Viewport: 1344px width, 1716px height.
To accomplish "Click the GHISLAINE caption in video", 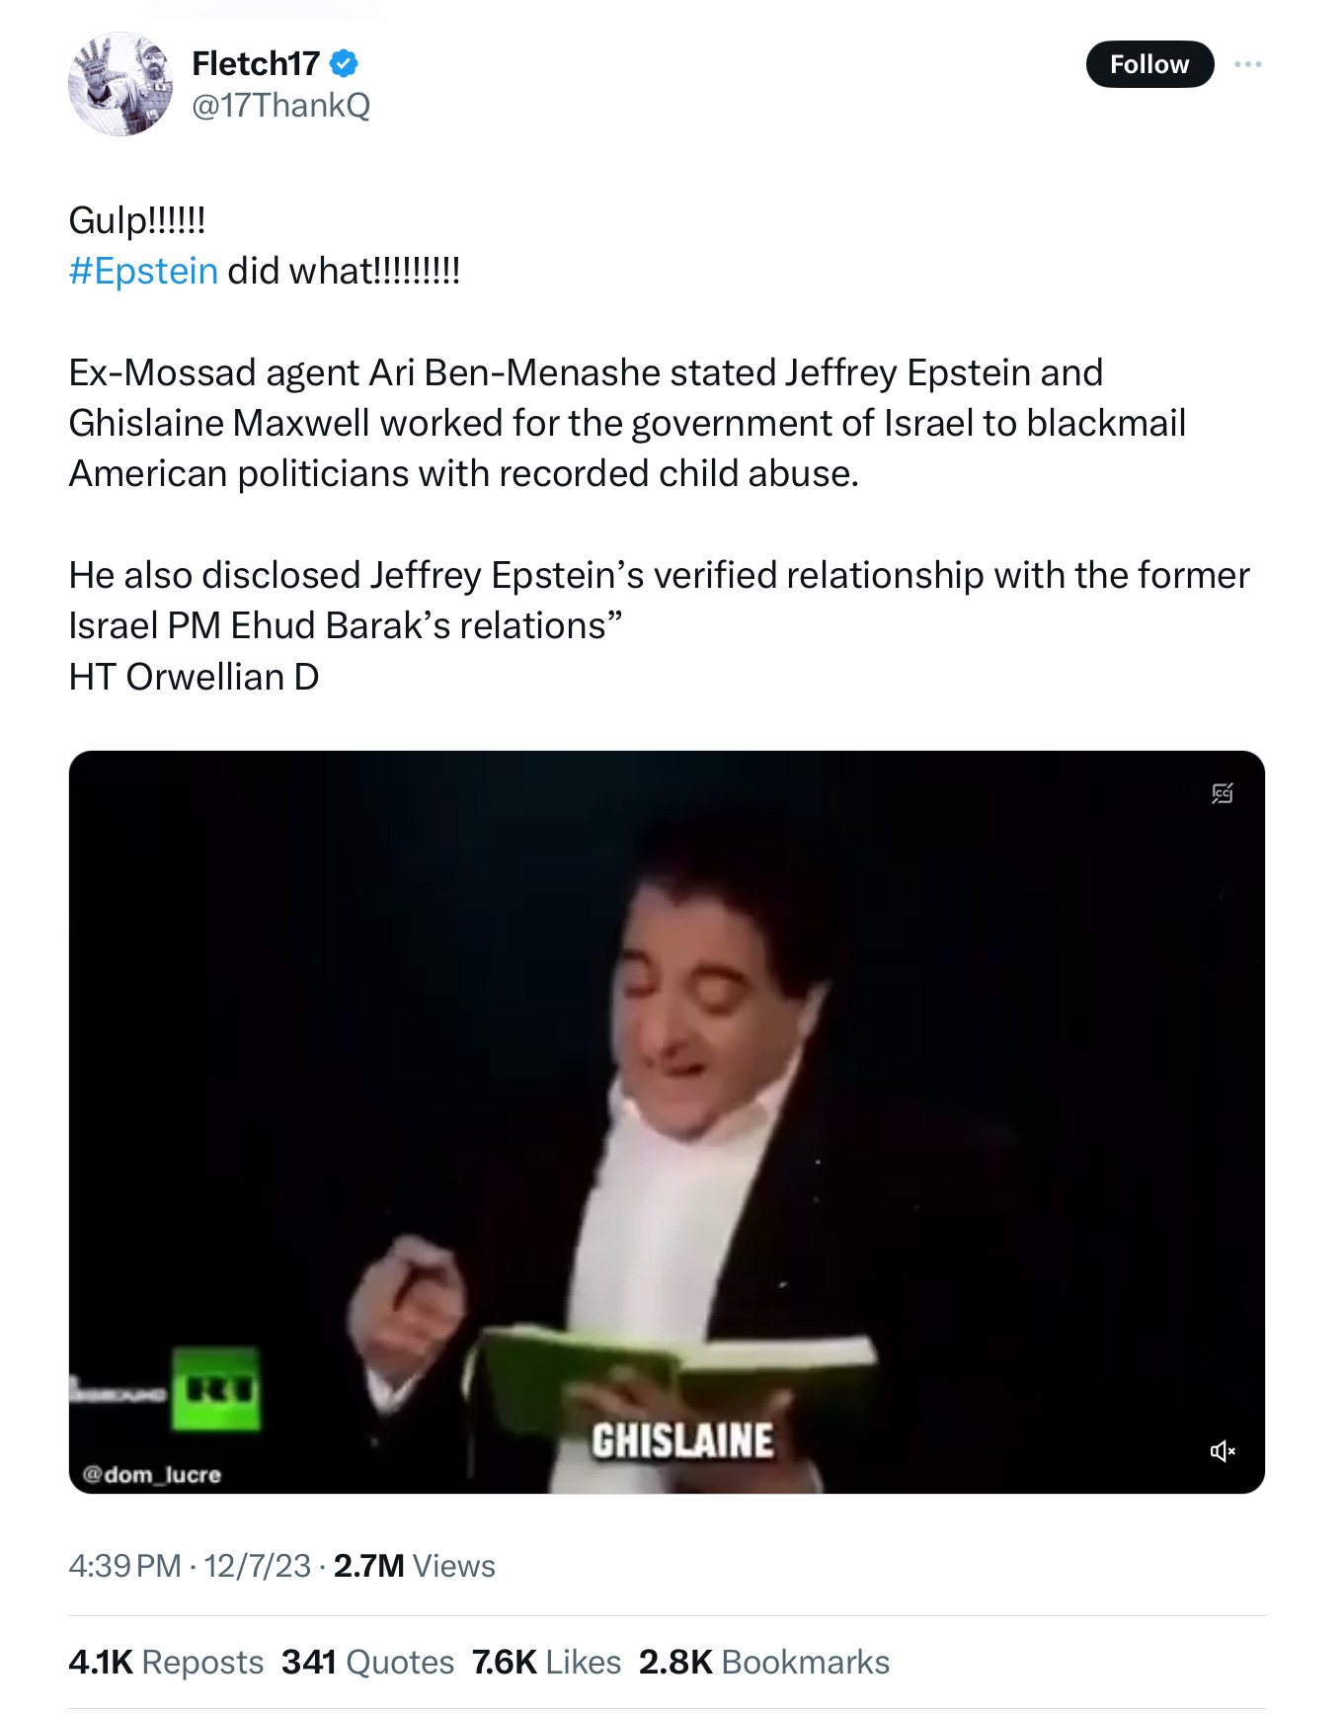I will point(682,1440).
